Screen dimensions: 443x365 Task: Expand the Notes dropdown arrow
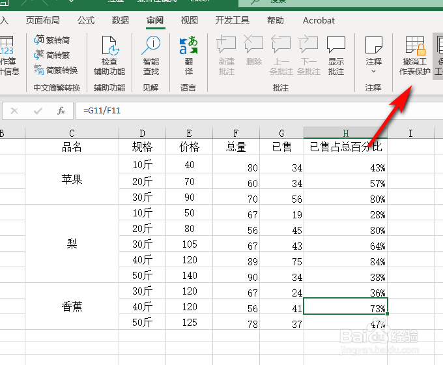pyautogui.click(x=373, y=71)
